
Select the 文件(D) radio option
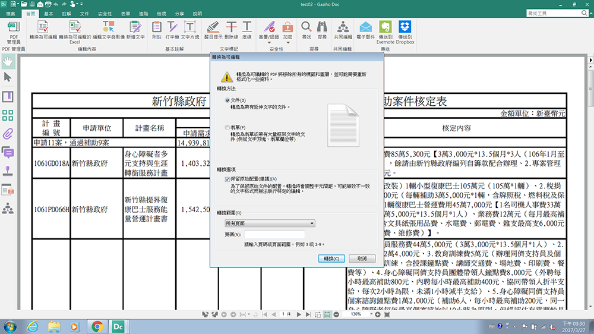point(228,100)
